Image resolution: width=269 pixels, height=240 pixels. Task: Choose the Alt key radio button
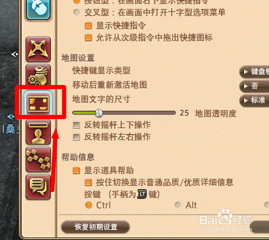(178, 205)
